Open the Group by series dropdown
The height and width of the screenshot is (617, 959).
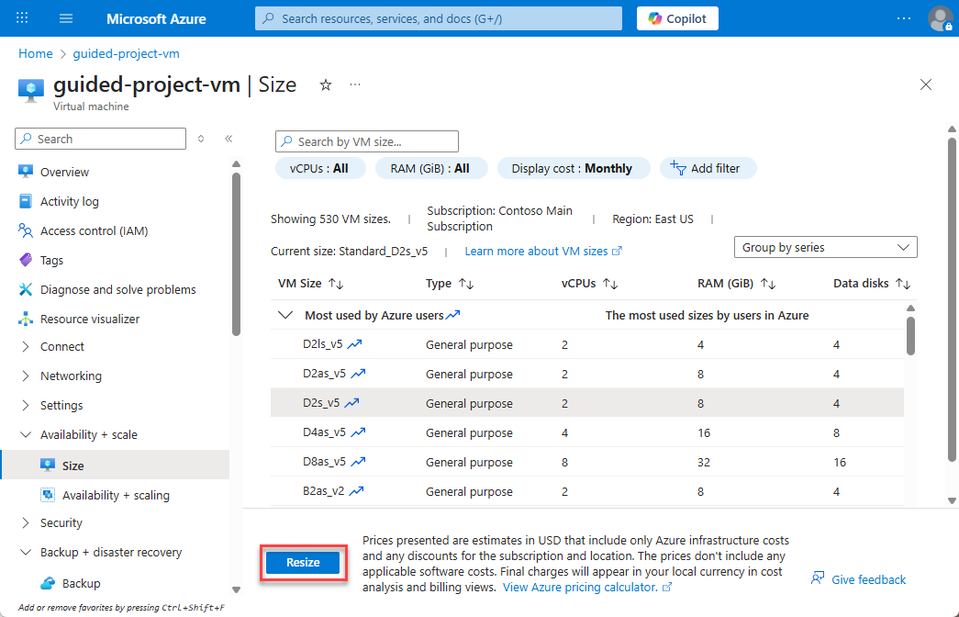826,247
